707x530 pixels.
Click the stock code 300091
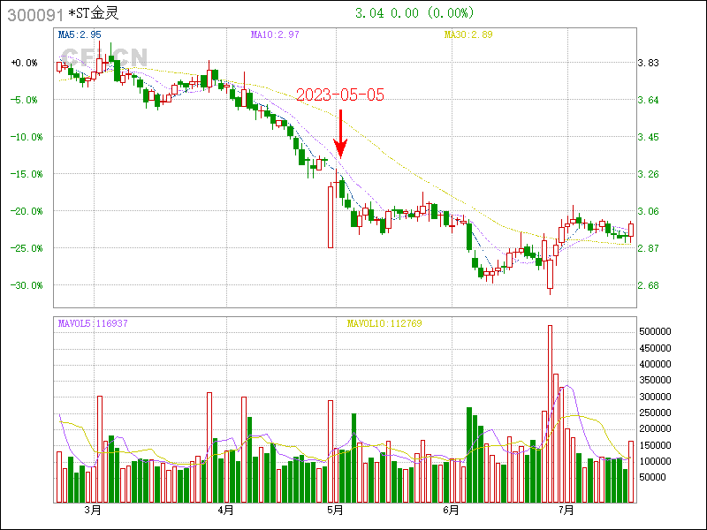(34, 13)
